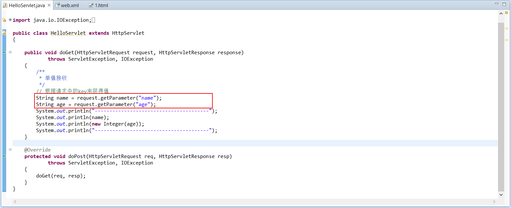Collapse the doGet method body

click(10, 52)
